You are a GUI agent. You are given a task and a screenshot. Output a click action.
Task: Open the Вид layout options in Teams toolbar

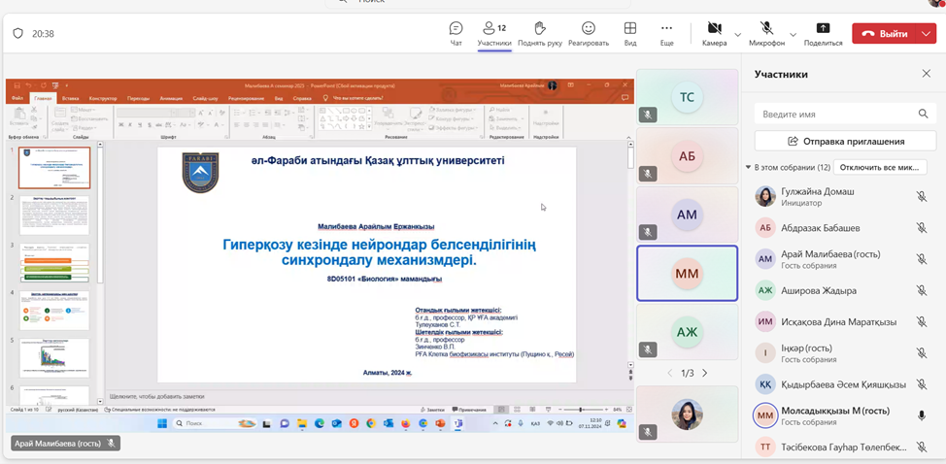pyautogui.click(x=630, y=34)
